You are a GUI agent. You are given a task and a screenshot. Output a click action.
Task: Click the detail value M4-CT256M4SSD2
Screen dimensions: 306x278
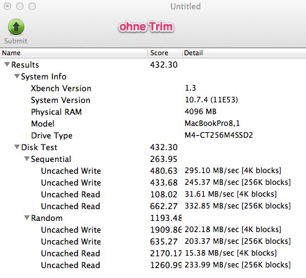click(219, 135)
